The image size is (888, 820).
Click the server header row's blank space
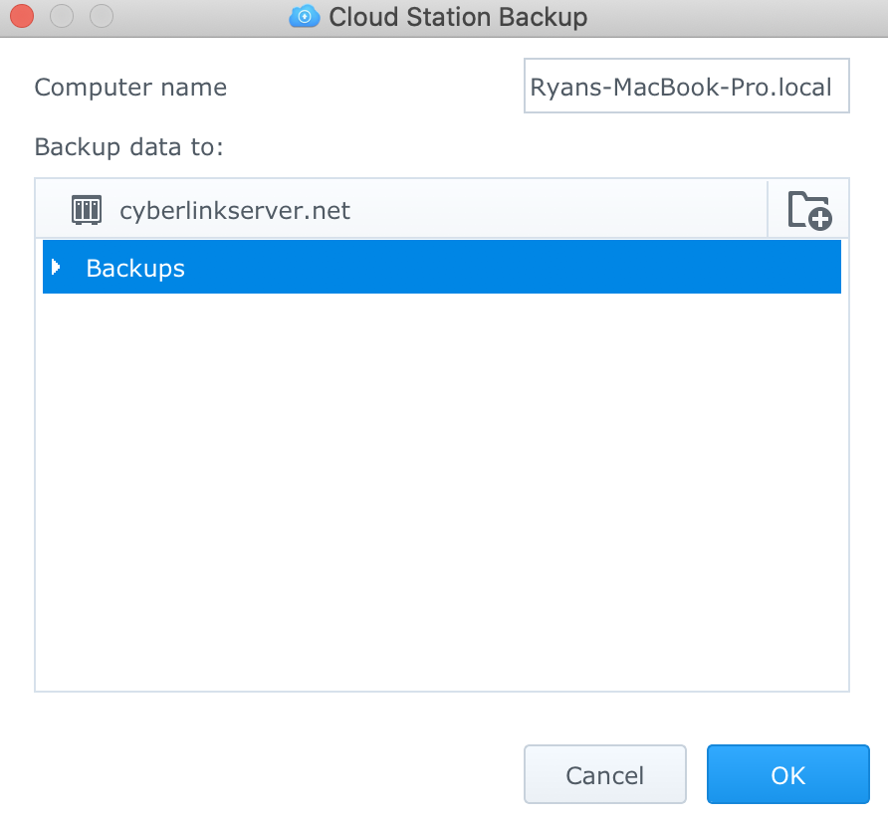point(557,210)
